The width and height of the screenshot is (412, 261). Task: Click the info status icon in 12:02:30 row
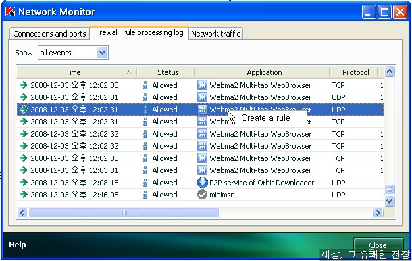tap(145, 85)
